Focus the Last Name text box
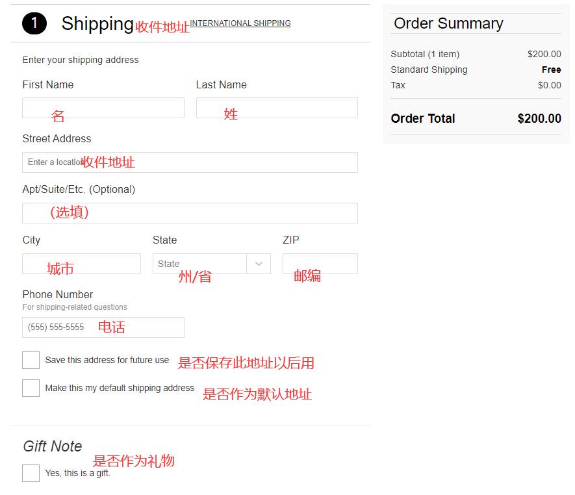 (x=277, y=108)
